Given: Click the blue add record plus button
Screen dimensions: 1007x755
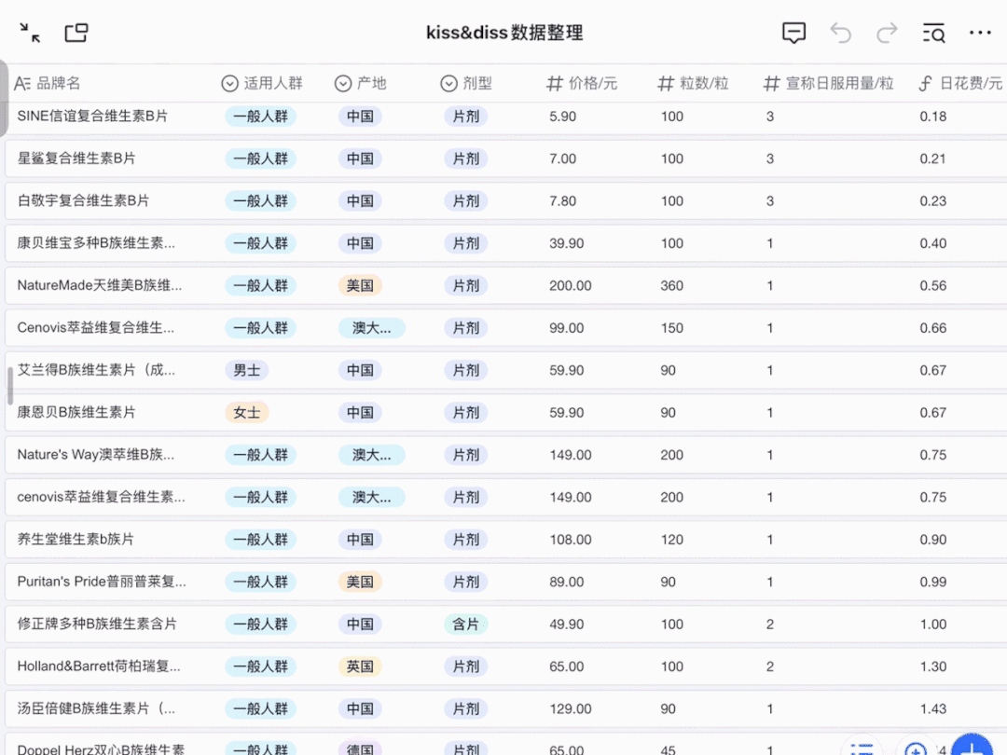Looking at the screenshot, I should click(971, 748).
